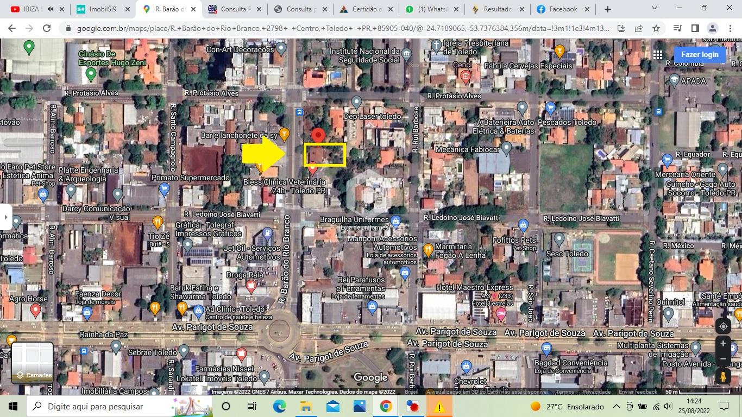Open Chrome side panel button

pos(695,28)
